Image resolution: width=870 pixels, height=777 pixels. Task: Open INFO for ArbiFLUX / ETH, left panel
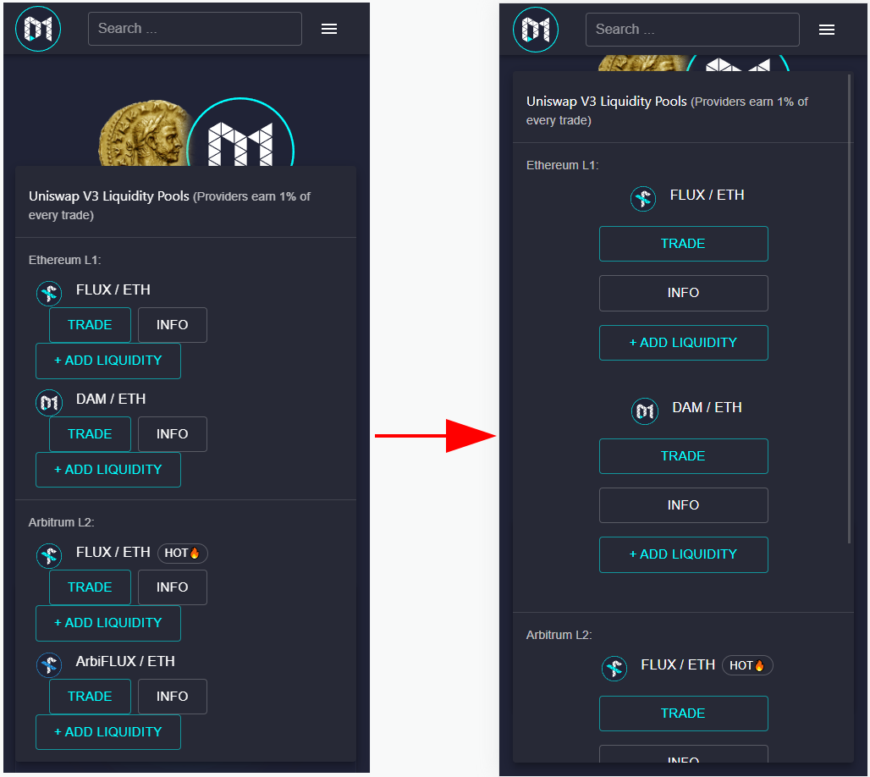point(172,697)
